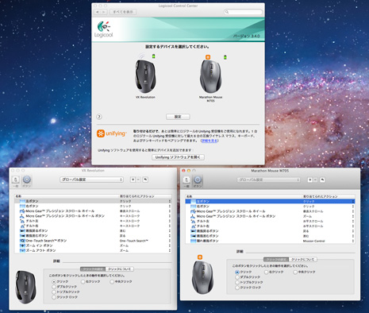
Task: Click the minus button in VX Revolution toolbar
Action: tap(138, 180)
